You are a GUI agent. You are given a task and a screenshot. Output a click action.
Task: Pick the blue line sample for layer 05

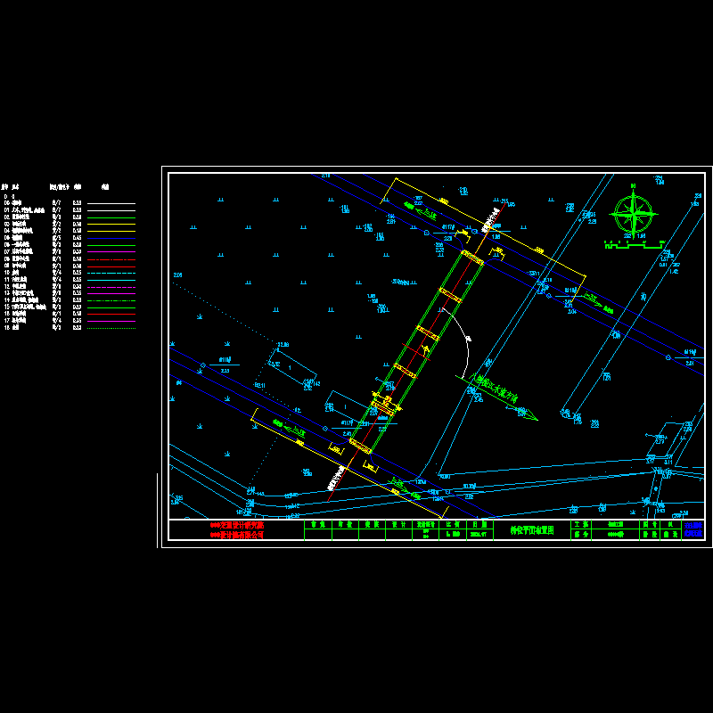point(111,238)
